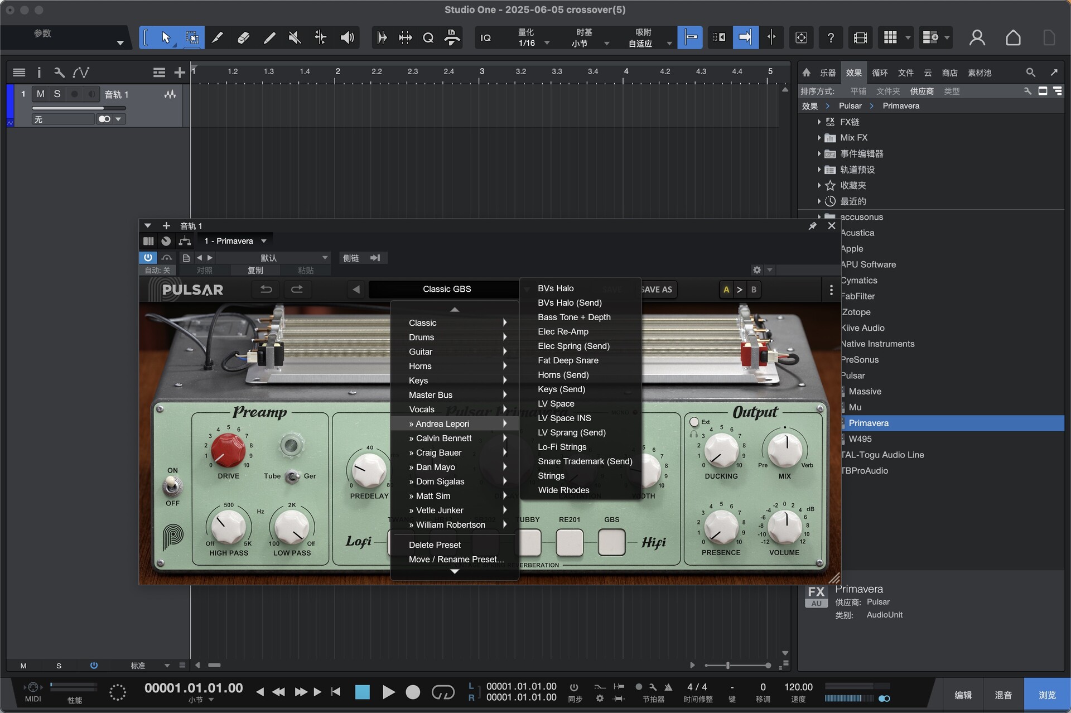
Task: Pick the Eraser tool
Action: [x=243, y=37]
